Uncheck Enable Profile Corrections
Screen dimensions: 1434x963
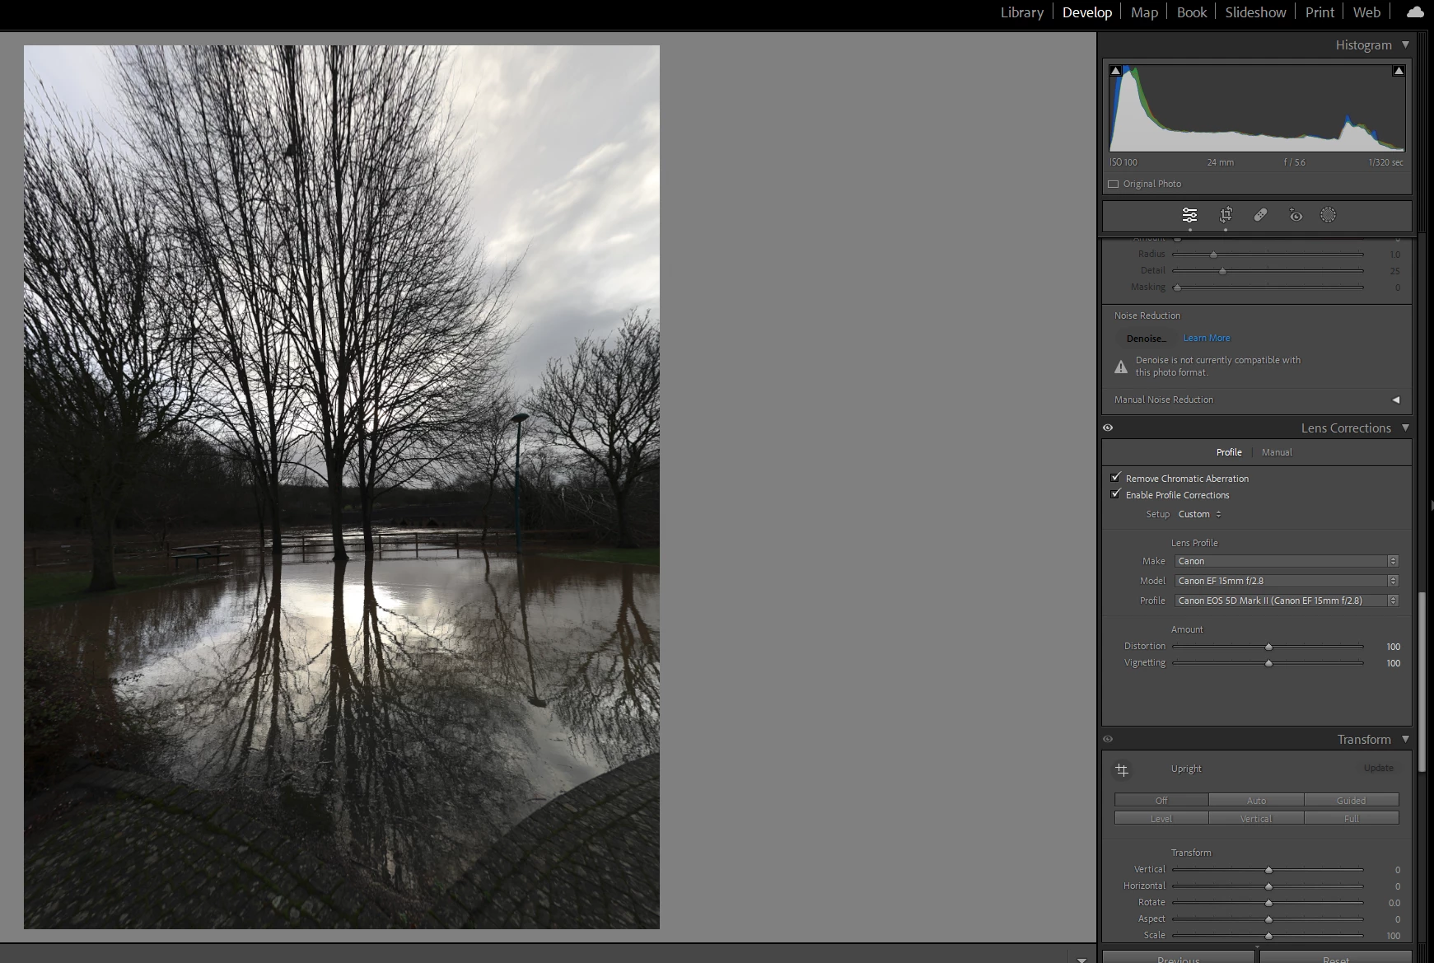[1115, 494]
